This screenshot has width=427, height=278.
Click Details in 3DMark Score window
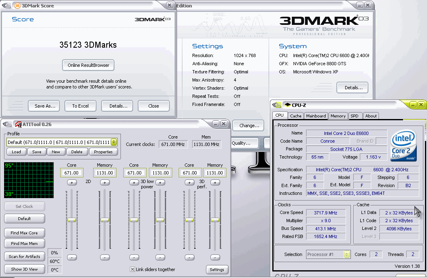point(118,106)
